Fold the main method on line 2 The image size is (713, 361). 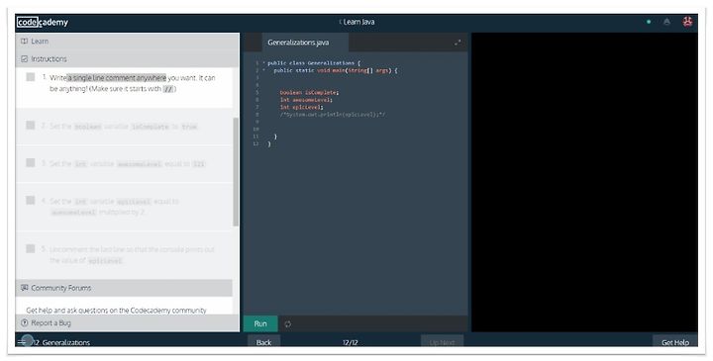point(263,70)
